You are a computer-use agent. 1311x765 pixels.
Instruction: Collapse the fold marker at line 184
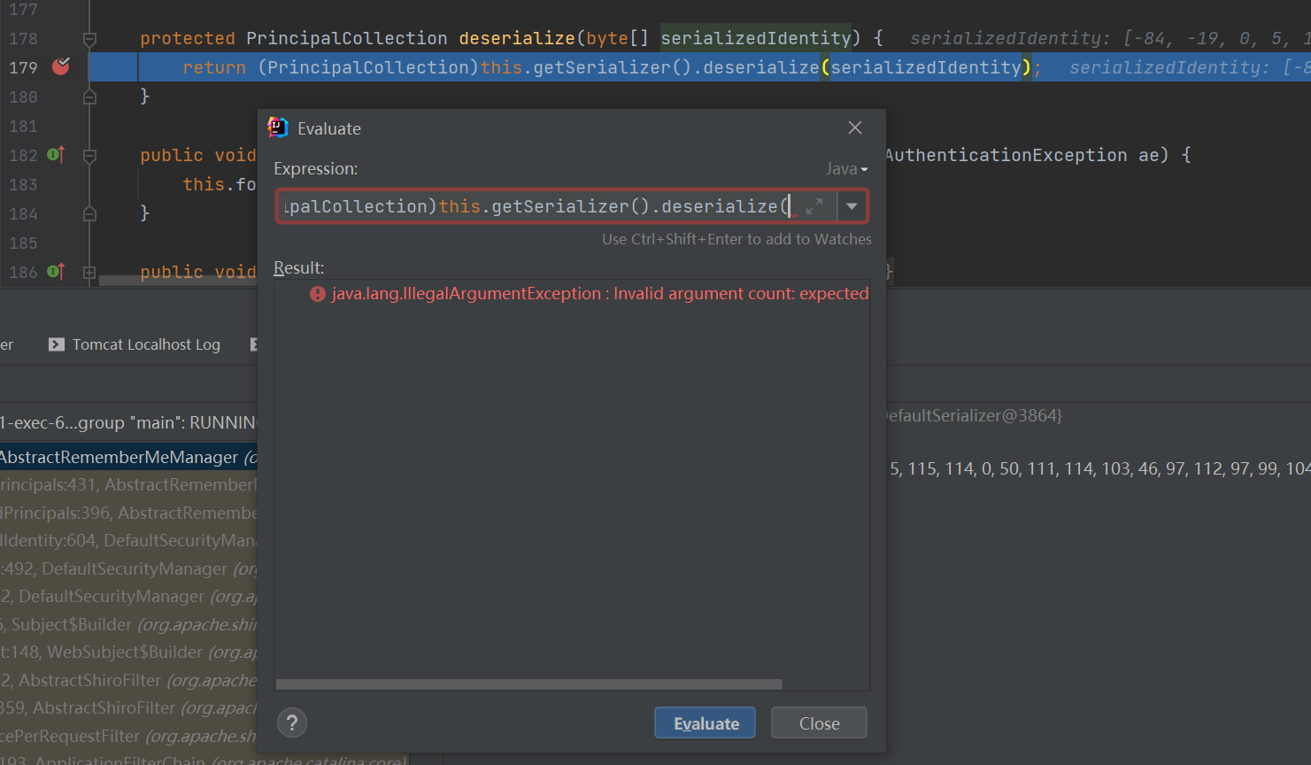coord(89,213)
